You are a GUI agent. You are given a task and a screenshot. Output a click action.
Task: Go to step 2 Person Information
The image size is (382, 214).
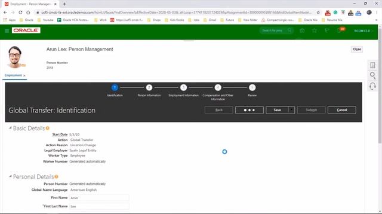pyautogui.click(x=149, y=87)
